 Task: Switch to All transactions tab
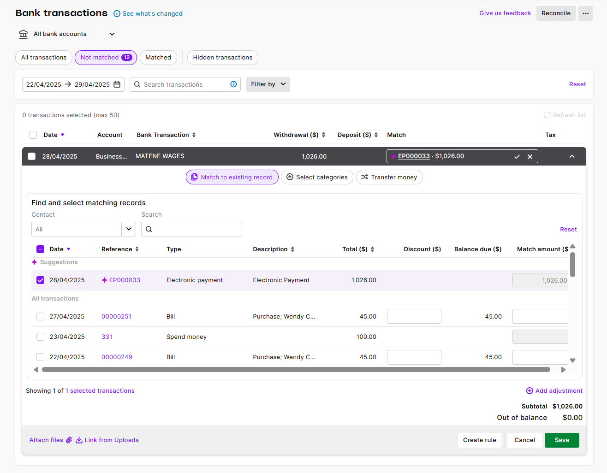[x=44, y=58]
